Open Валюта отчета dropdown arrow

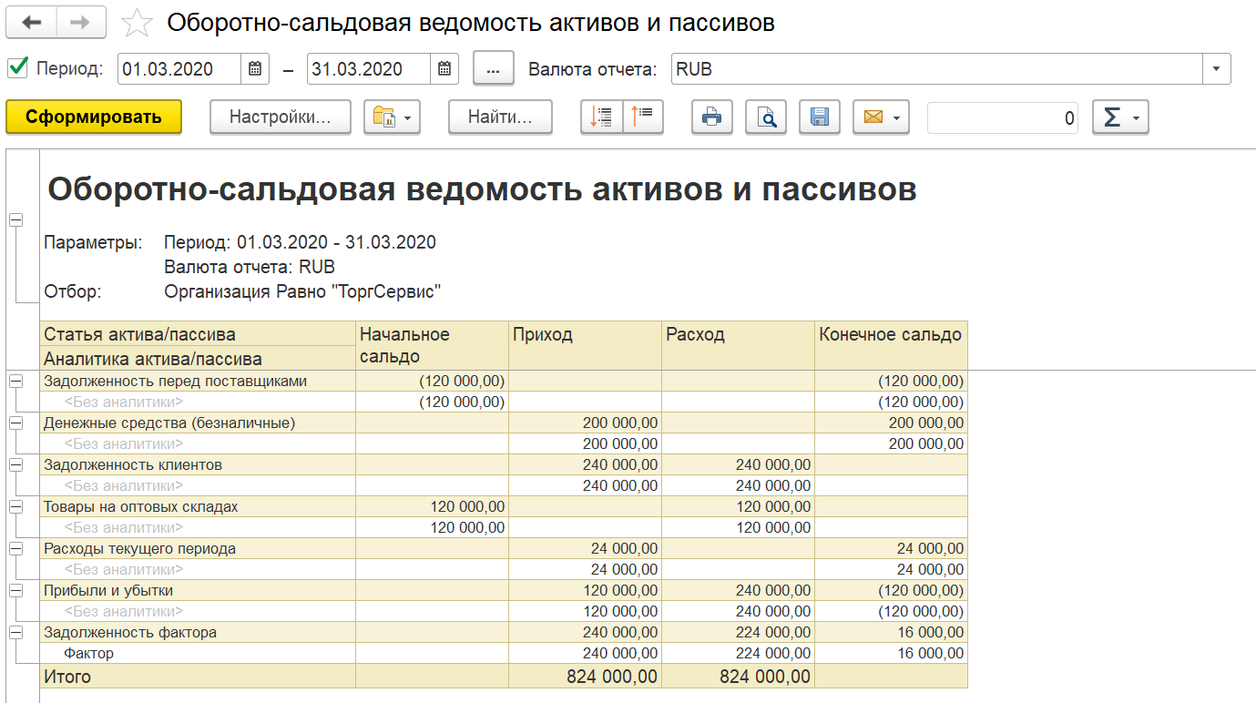pos(1217,69)
